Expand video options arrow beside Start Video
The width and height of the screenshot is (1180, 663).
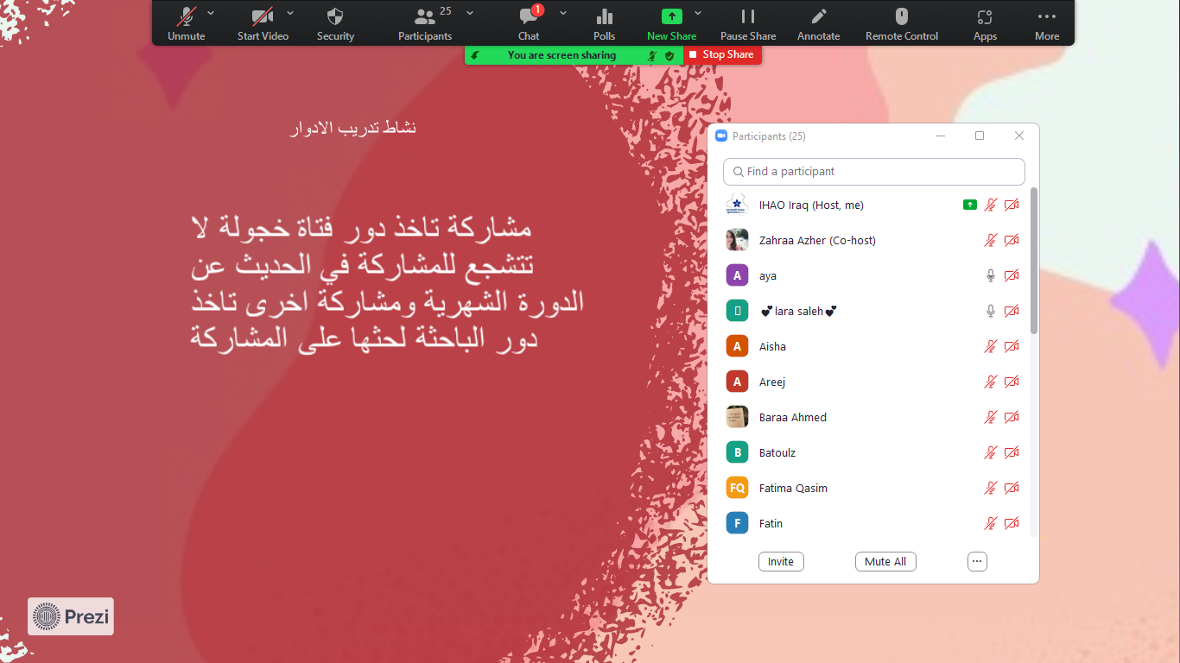pyautogui.click(x=290, y=13)
